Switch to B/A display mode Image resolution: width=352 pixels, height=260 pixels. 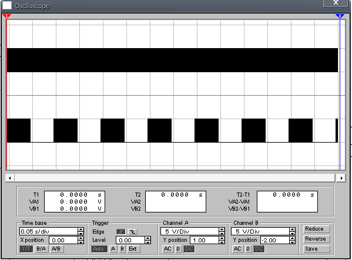pyautogui.click(x=41, y=249)
